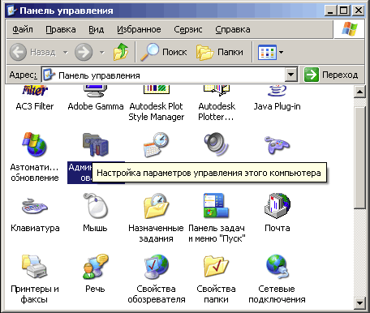Toggle the Папки folders pane button

coord(220,52)
